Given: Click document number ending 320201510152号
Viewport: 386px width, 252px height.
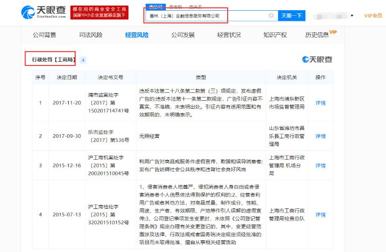Looking at the screenshot, I should point(109,214).
